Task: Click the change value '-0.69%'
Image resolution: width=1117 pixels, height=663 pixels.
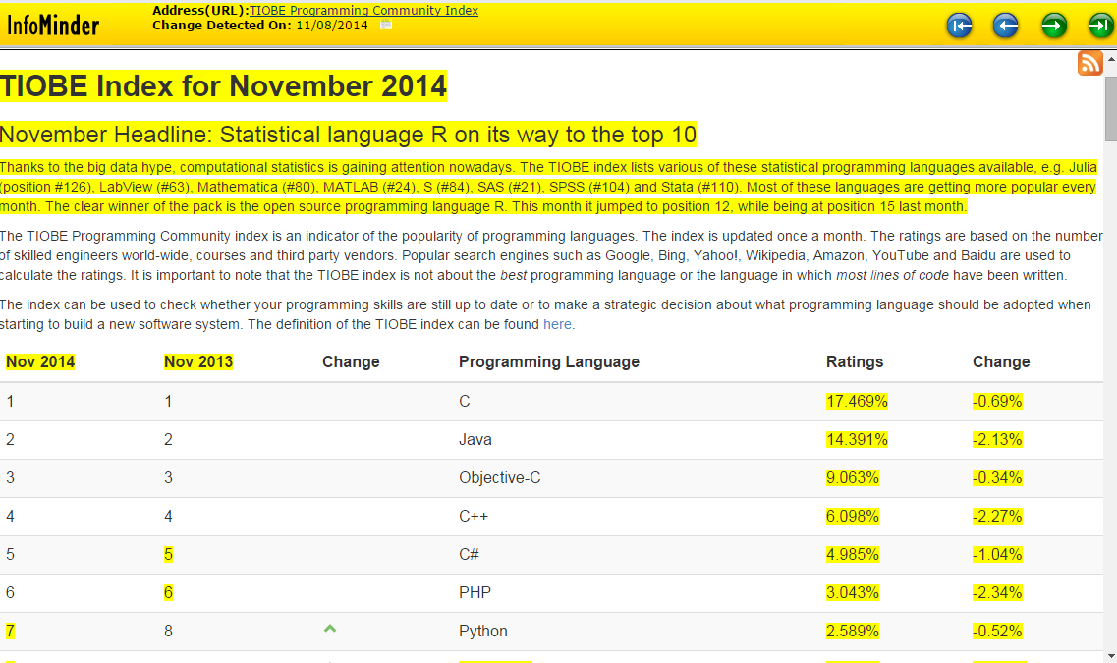Action: pyautogui.click(x=997, y=401)
